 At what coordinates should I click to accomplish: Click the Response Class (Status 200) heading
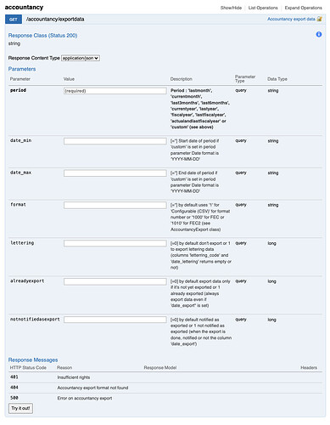[x=42, y=36]
